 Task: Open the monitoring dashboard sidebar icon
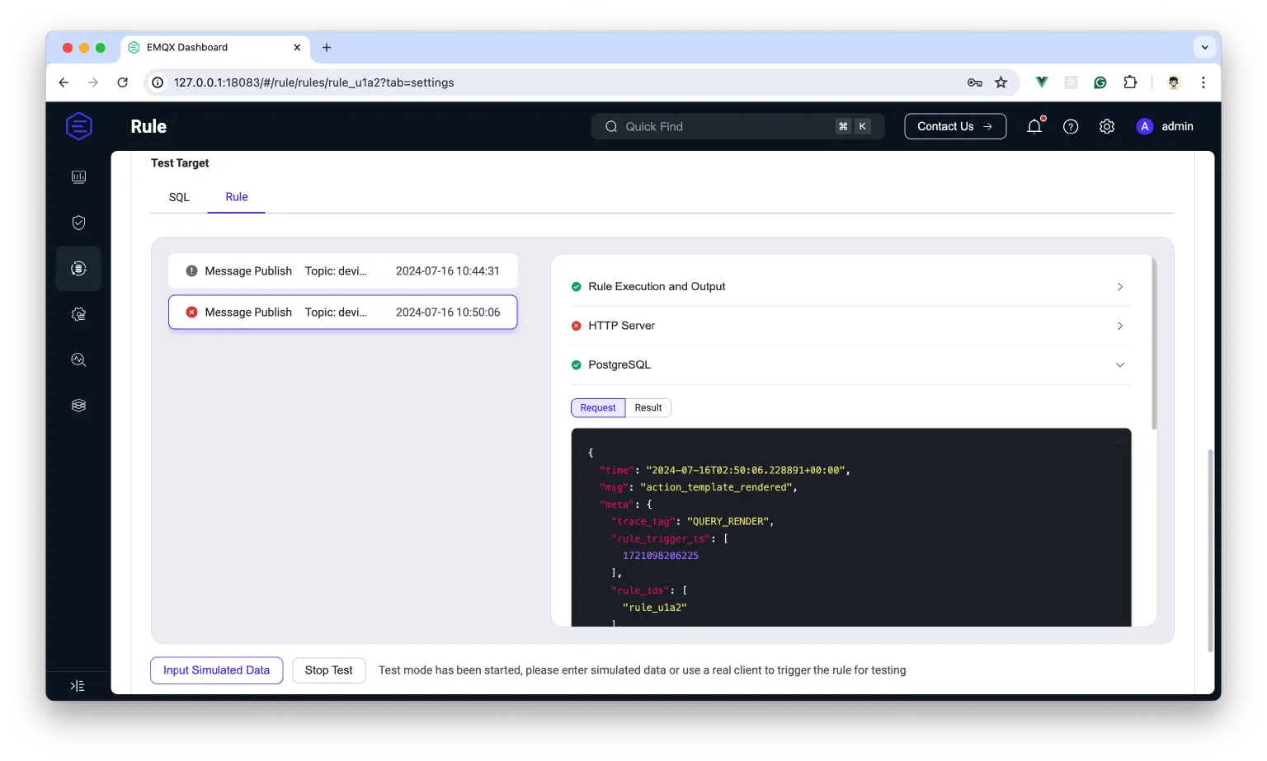(78, 177)
